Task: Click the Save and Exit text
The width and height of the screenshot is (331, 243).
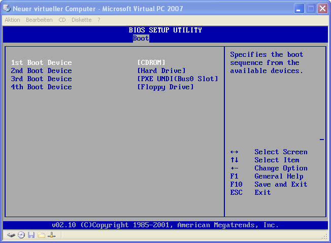Action: (281, 184)
